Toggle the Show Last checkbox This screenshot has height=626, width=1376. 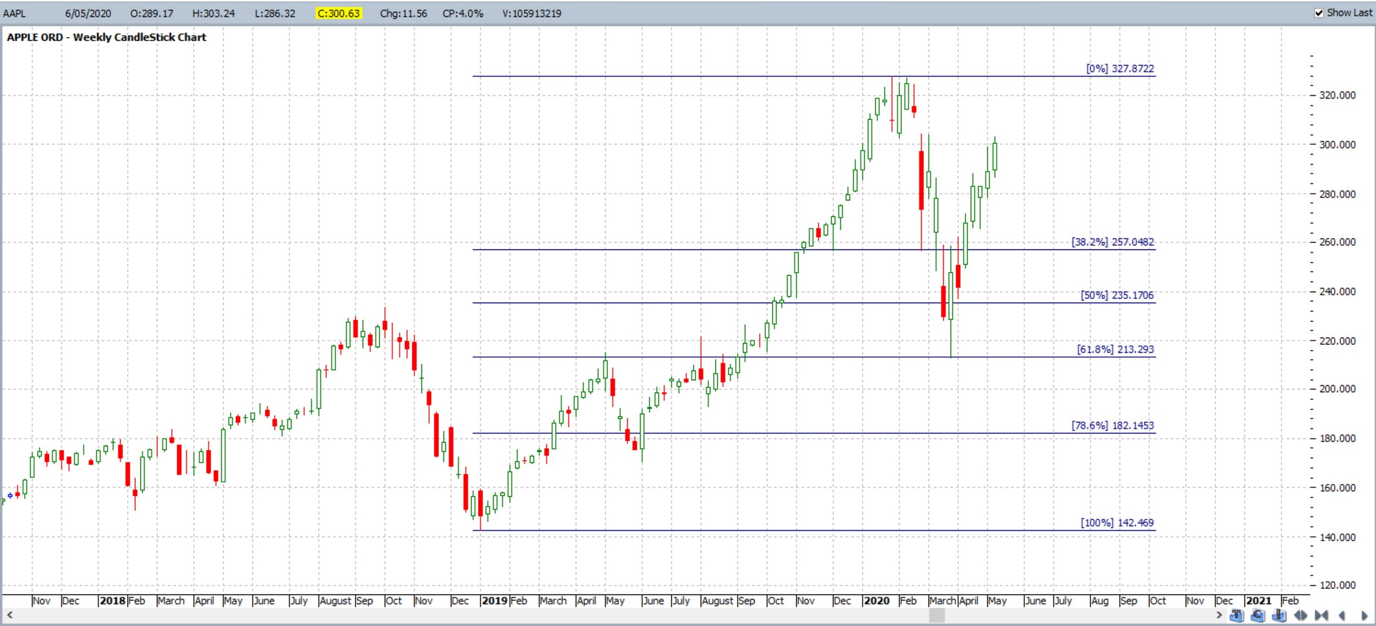1319,13
